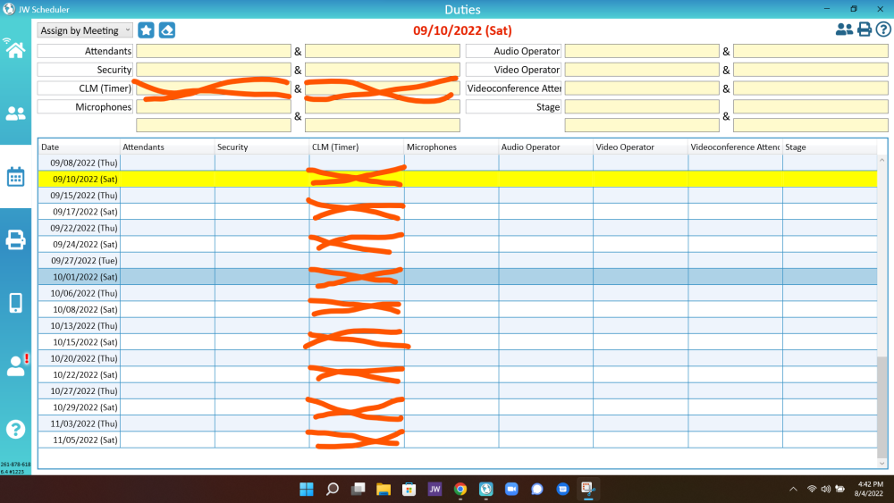Click the table vertical scrollbar thumb
The height and width of the screenshot is (503, 894).
[x=882, y=407]
